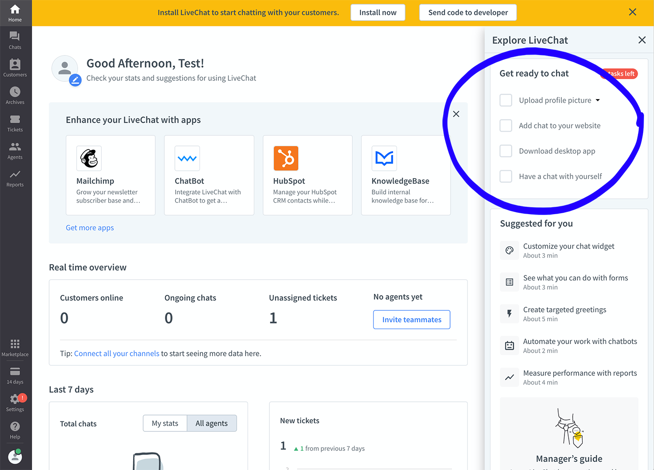Open the Get more apps link
The height and width of the screenshot is (470, 654).
click(90, 228)
